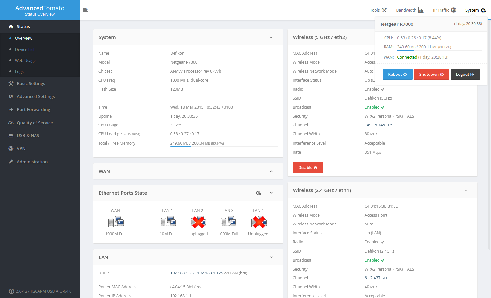Click the Status home icon
This screenshot has width=491, height=298.
pos(11,26)
